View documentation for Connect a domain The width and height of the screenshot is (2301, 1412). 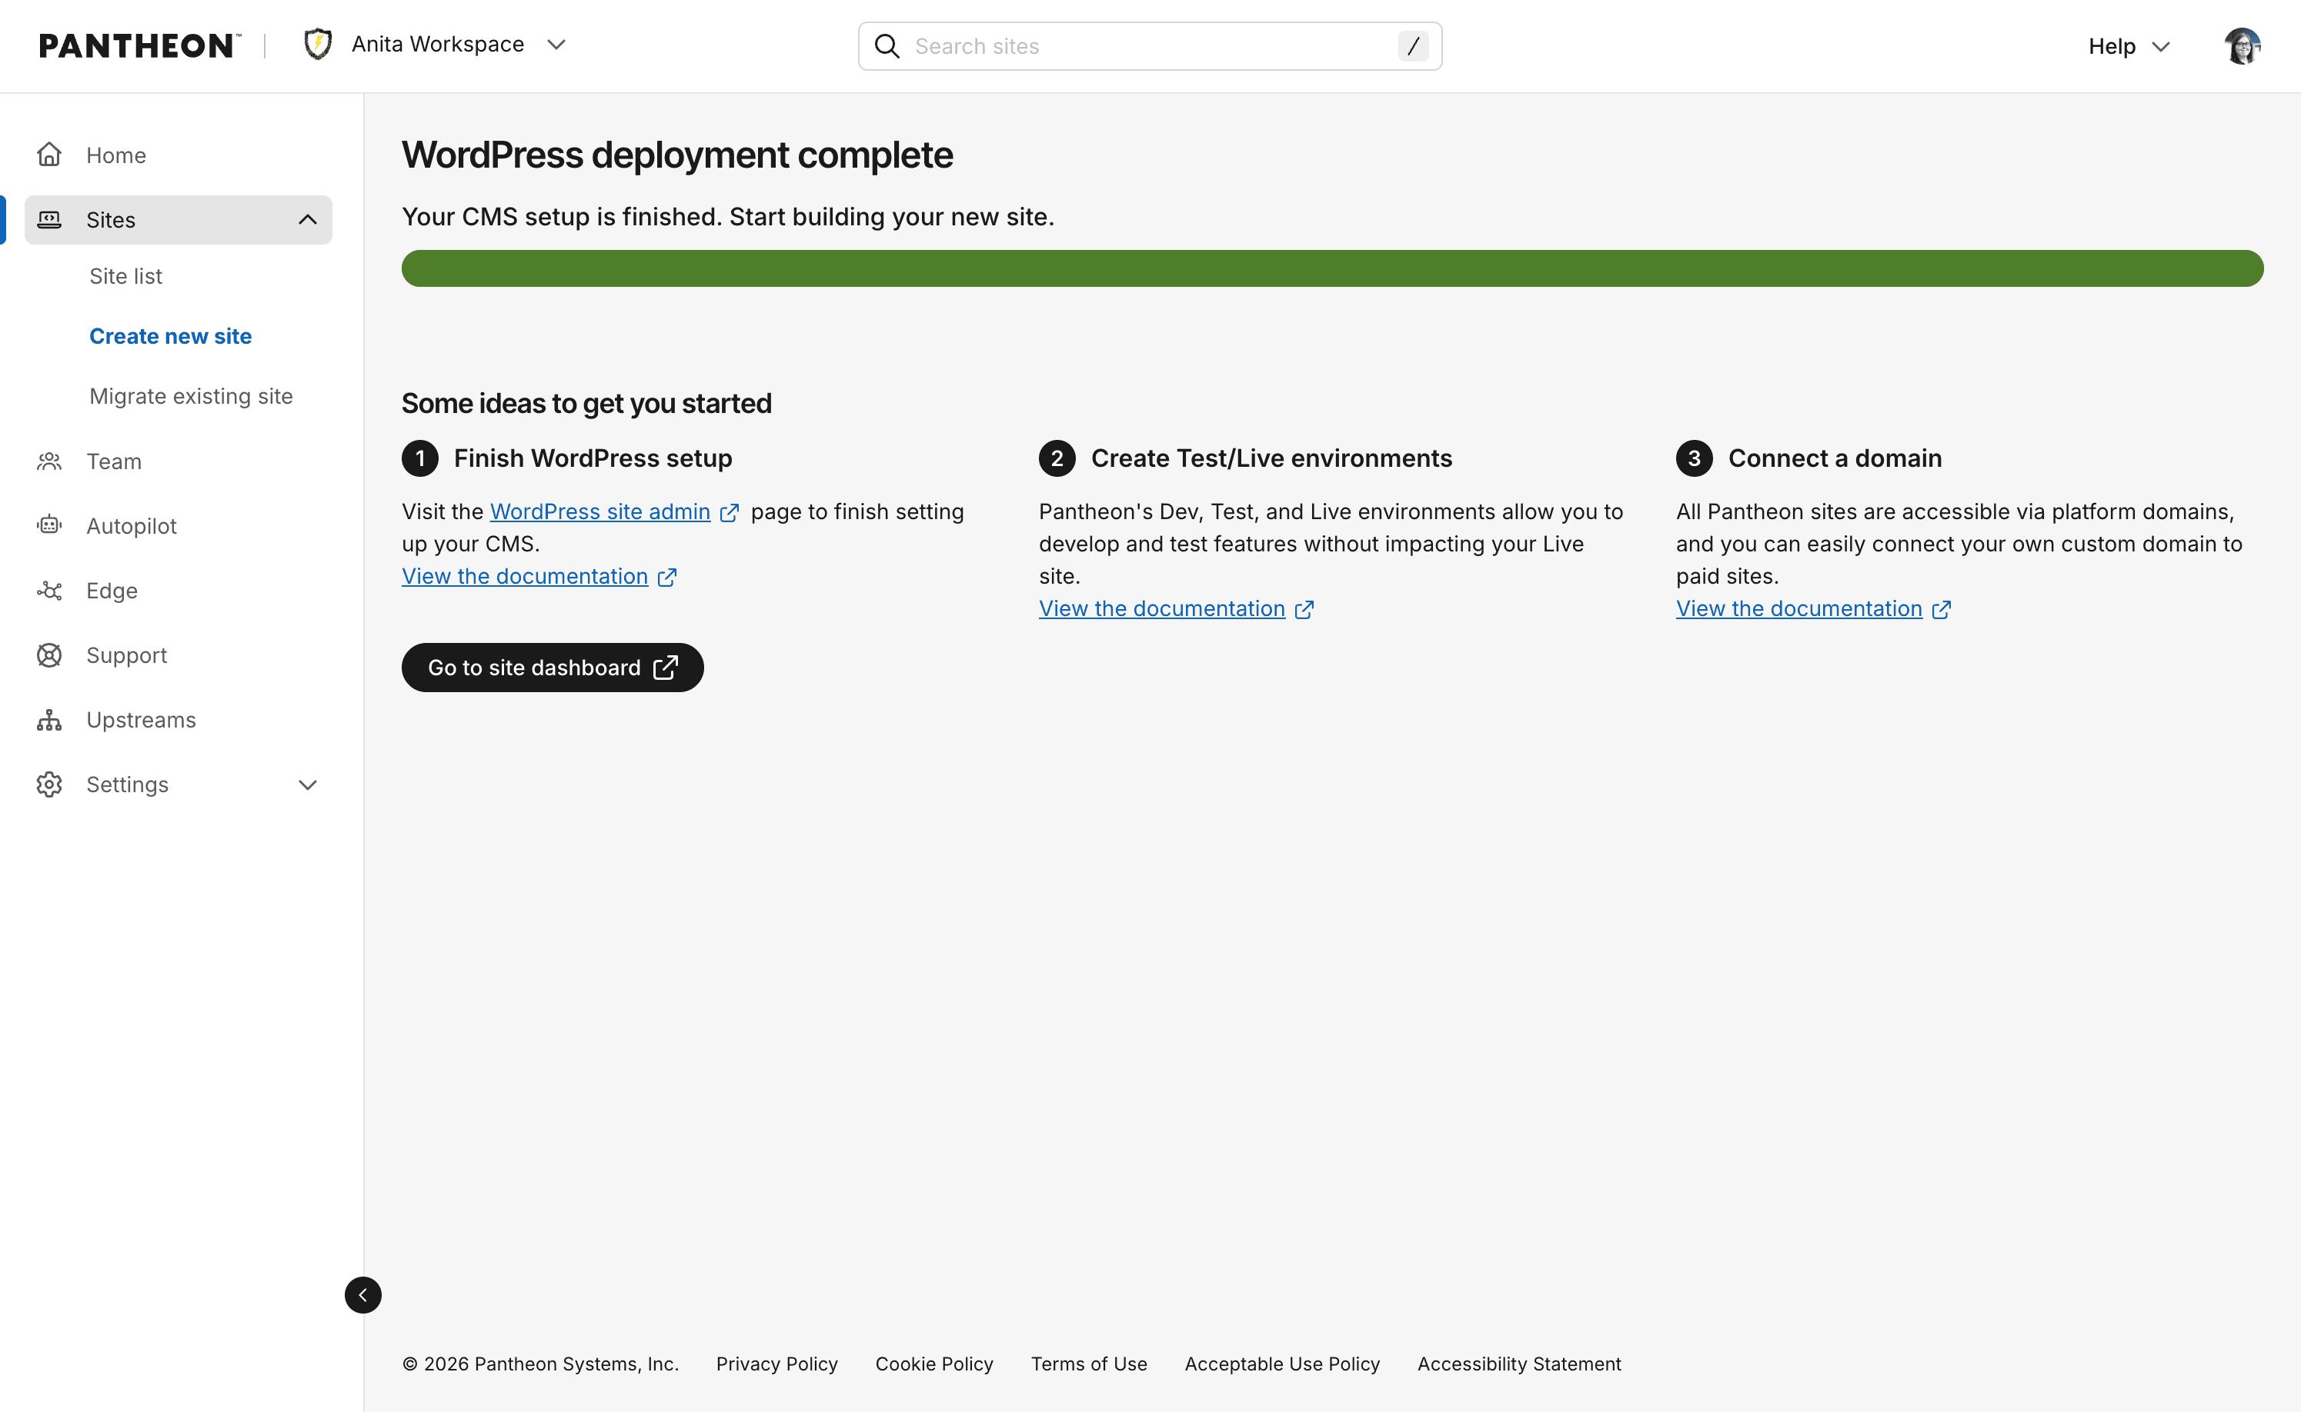pyautogui.click(x=1798, y=609)
